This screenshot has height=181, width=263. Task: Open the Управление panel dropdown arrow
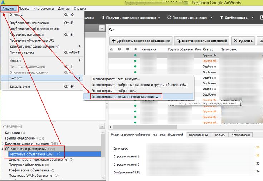pos(102,126)
